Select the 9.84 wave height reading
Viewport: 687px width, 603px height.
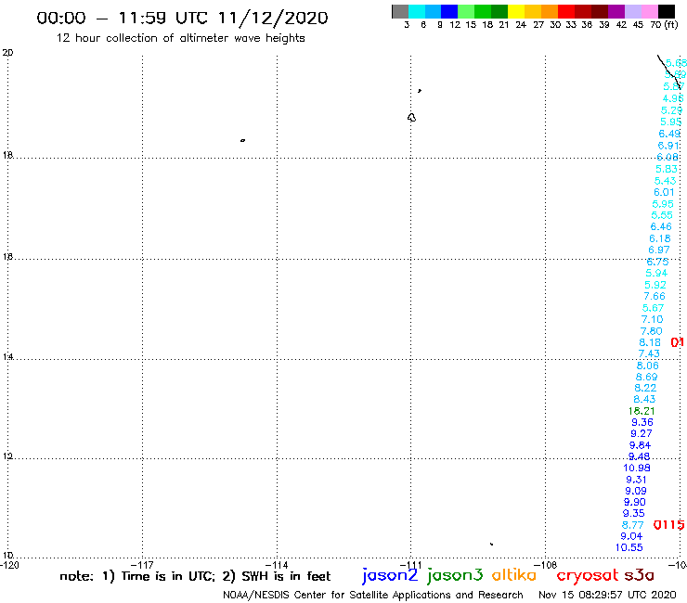[x=641, y=445]
